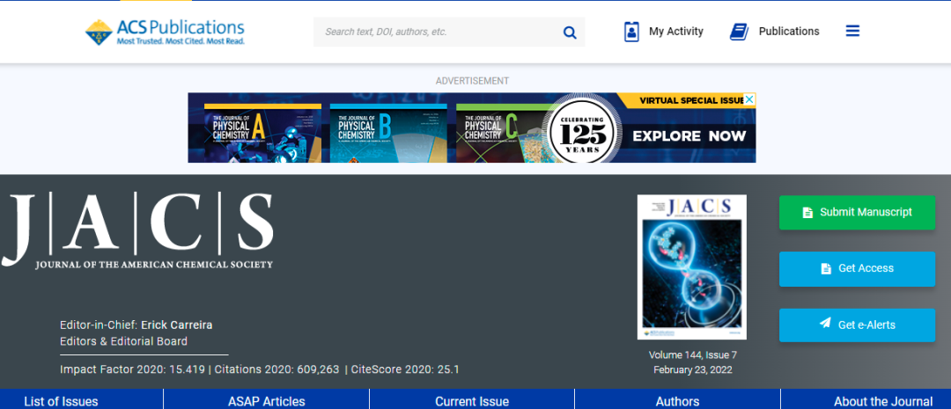This screenshot has height=409, width=951.
Task: Open the ASAP Articles tab
Action: point(266,401)
